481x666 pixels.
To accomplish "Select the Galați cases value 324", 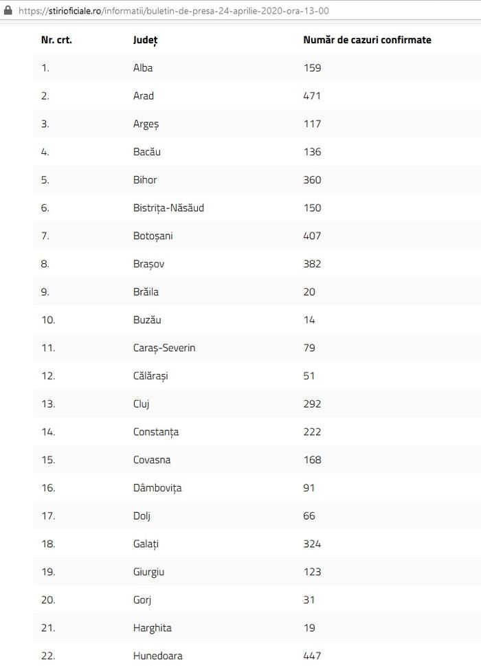I will point(312,544).
